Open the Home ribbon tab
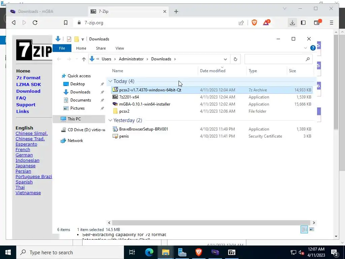The height and width of the screenshot is (259, 345). (x=81, y=48)
